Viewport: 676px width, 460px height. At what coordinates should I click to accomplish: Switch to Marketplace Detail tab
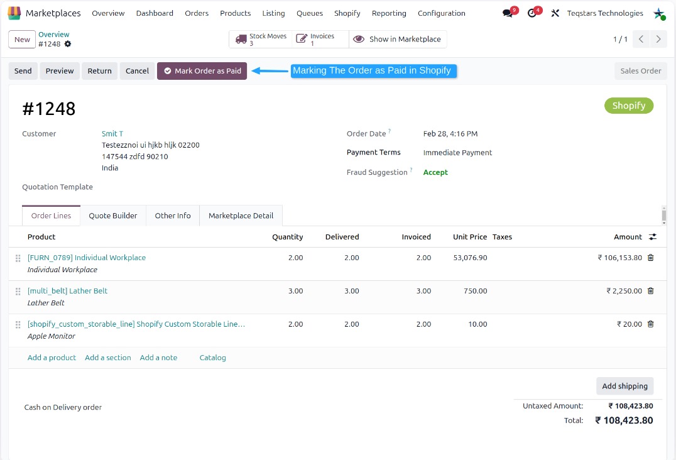pos(241,216)
